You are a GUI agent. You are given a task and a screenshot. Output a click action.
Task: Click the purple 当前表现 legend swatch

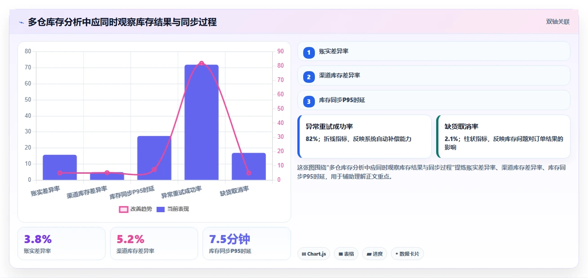161,209
